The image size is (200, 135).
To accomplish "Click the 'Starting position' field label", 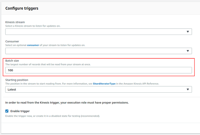I will pos(17,80).
